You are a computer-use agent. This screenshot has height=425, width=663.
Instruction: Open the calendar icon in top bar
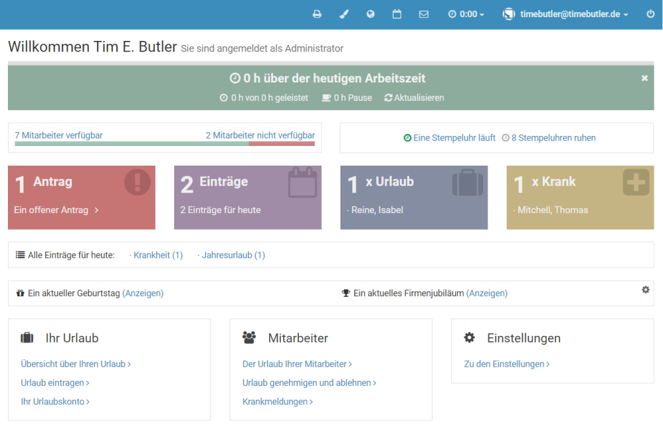pyautogui.click(x=397, y=14)
